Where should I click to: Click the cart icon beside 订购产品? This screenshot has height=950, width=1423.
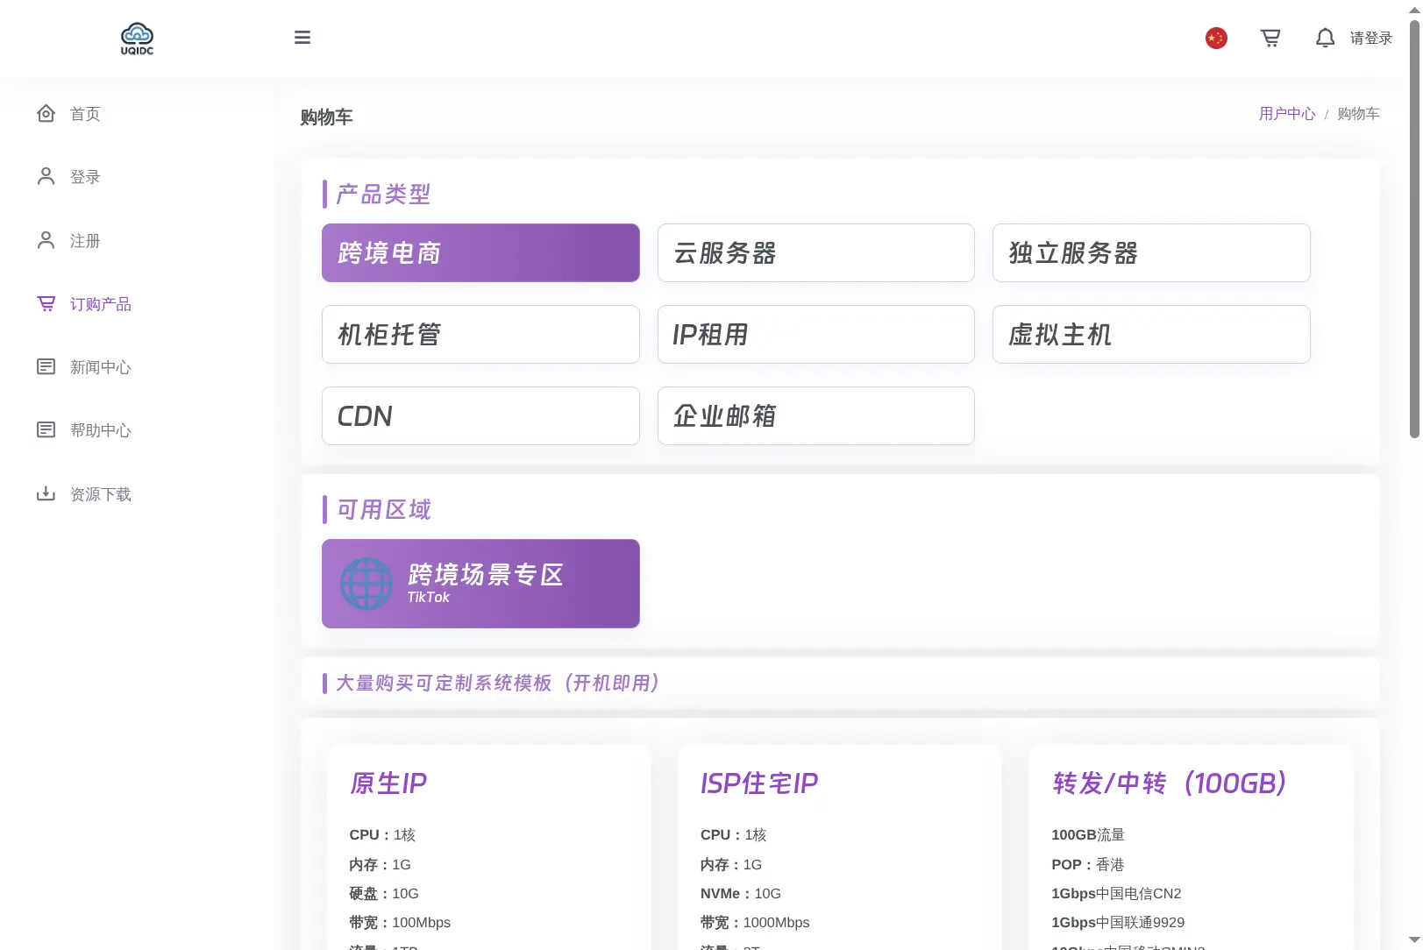coord(46,303)
